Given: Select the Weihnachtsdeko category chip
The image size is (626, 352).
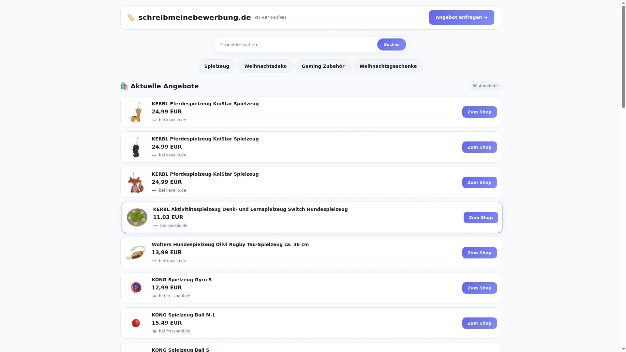Looking at the screenshot, I should coord(265,66).
